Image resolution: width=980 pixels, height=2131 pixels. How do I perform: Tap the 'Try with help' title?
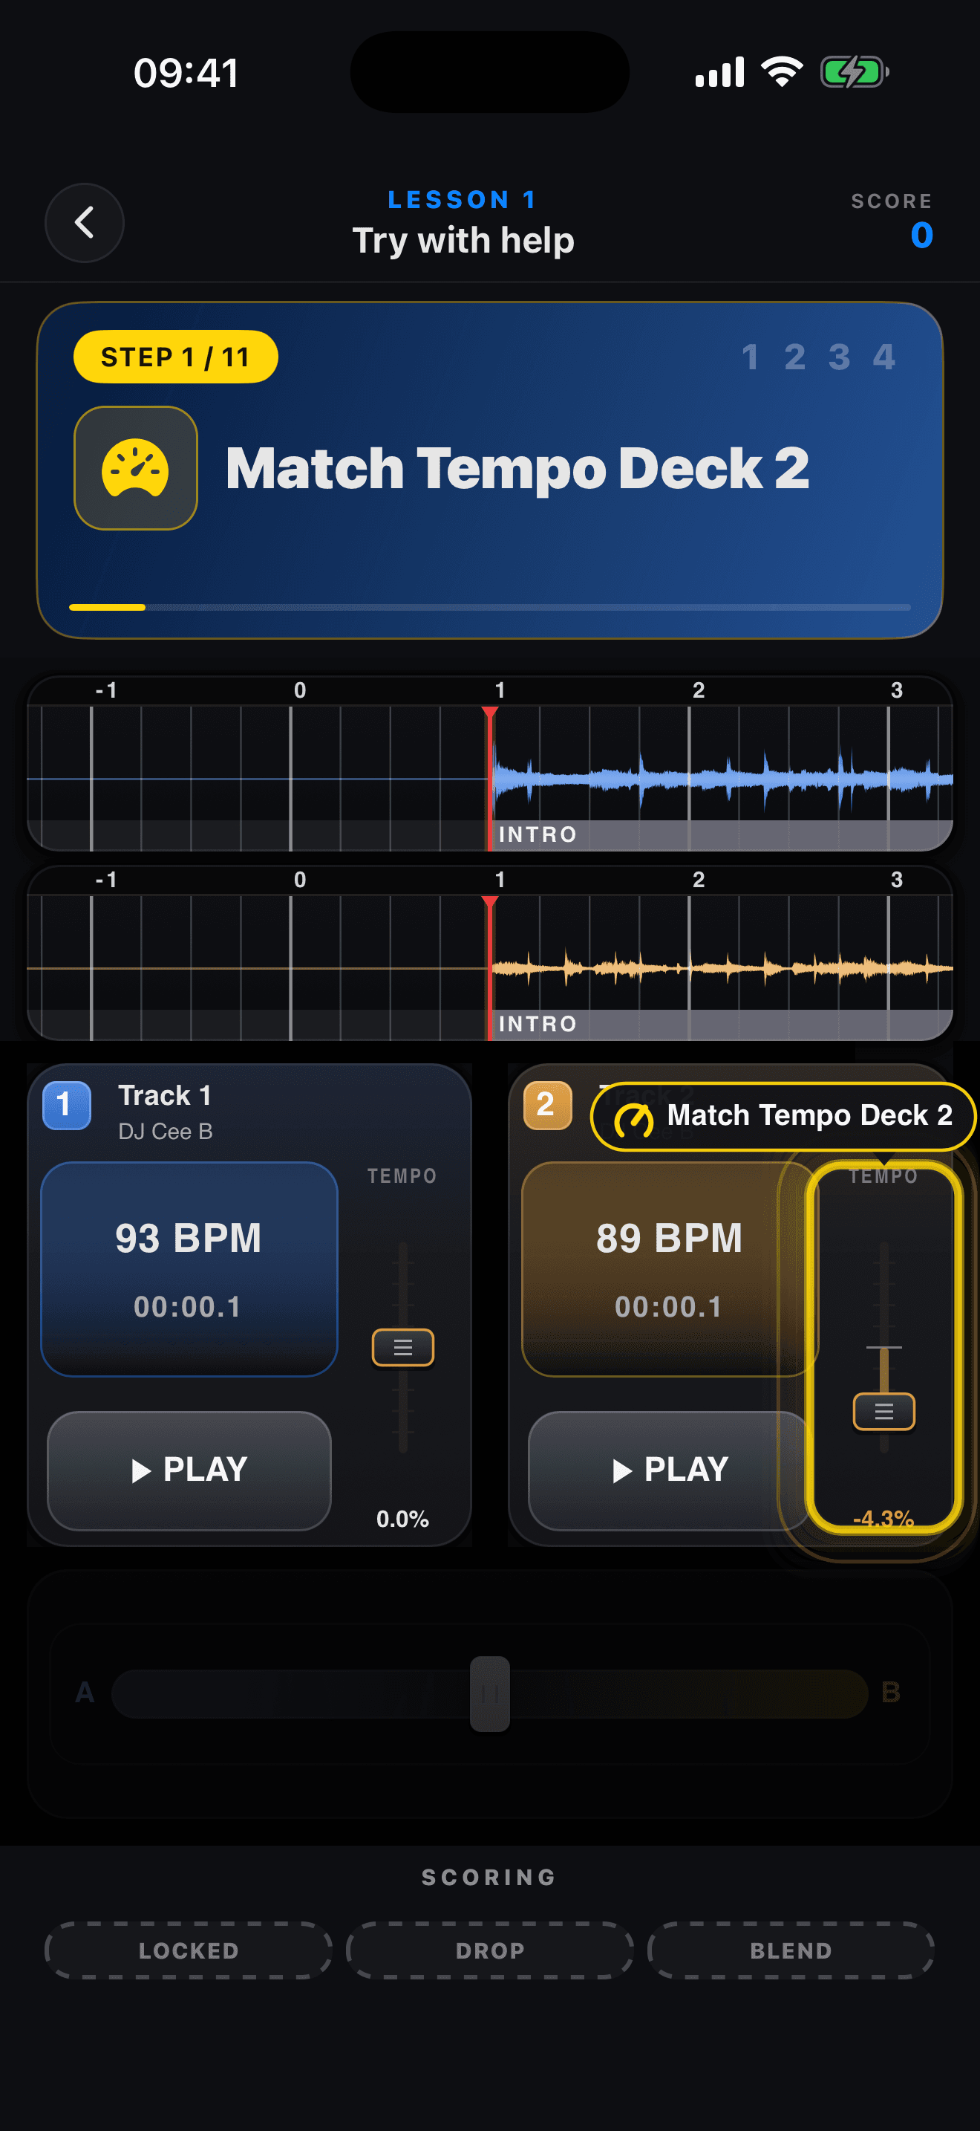(x=463, y=241)
